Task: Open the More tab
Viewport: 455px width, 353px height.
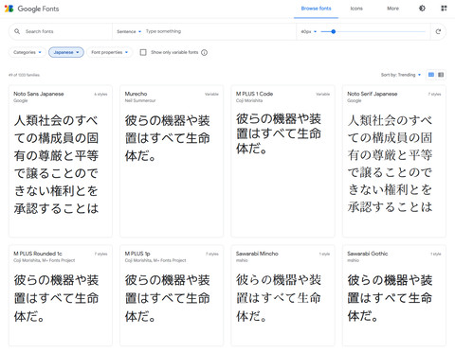Action: [x=392, y=9]
